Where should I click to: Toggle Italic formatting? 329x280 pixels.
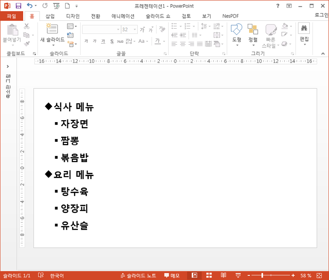pyautogui.click(x=94, y=41)
